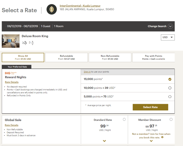Click the InterContinental hotel logo icon
This screenshot has width=183, height=146.
point(52,9)
